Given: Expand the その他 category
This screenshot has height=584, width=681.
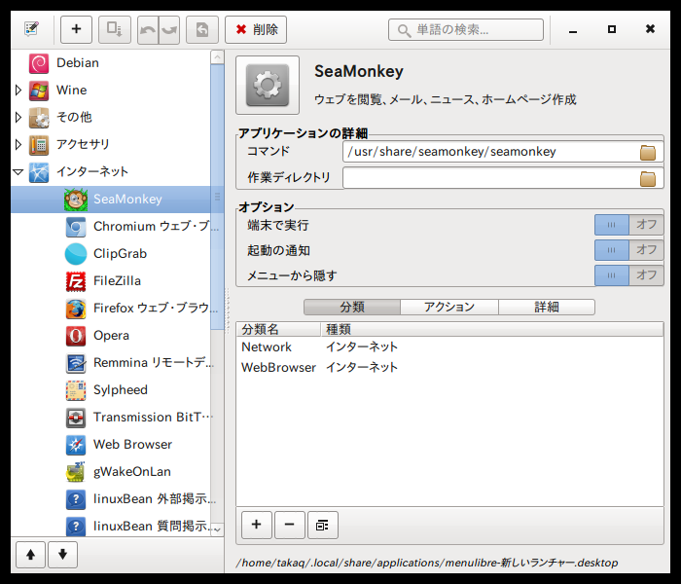Looking at the screenshot, I should tap(18, 117).
